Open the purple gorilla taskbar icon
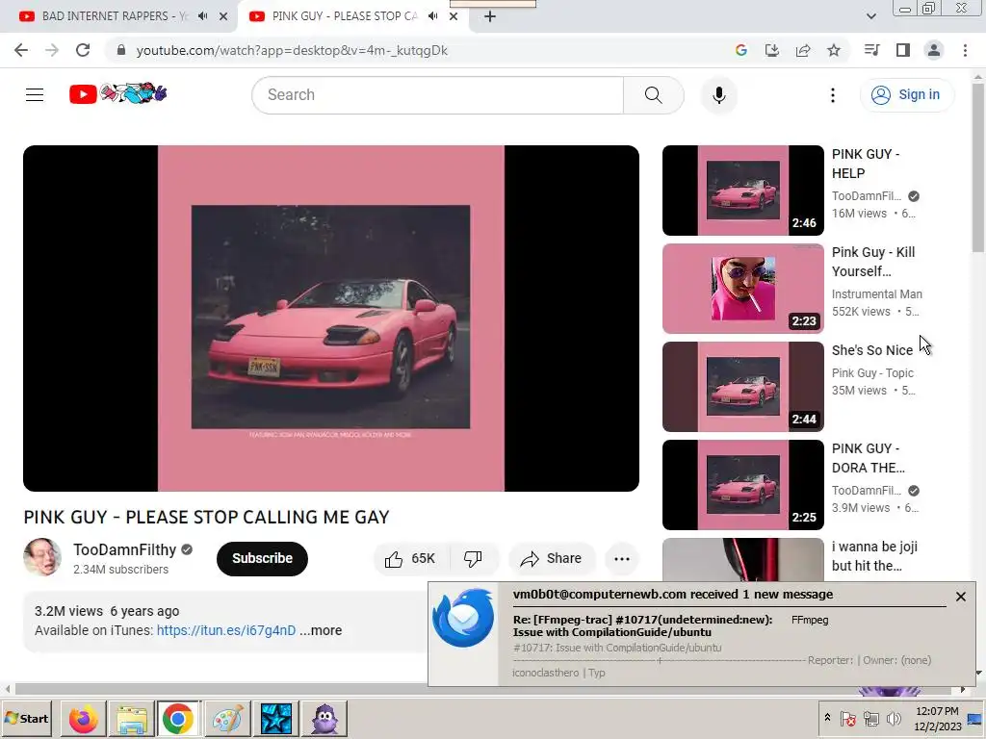Screen dimensions: 986x739 point(324,719)
